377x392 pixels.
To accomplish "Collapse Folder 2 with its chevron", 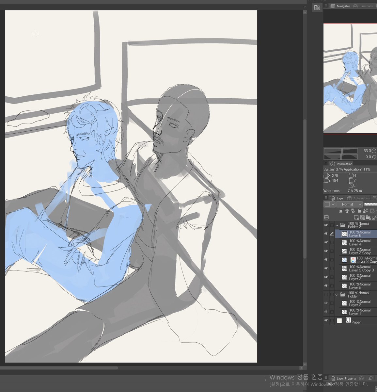I will coord(337,225).
